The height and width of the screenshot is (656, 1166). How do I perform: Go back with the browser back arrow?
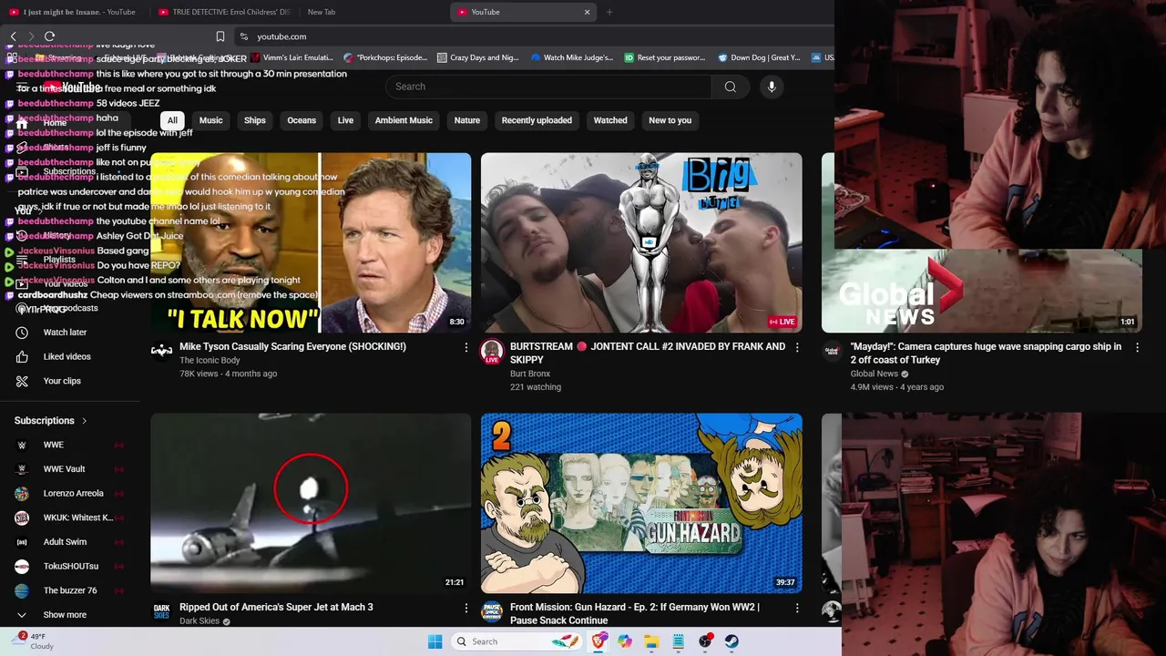(x=13, y=36)
